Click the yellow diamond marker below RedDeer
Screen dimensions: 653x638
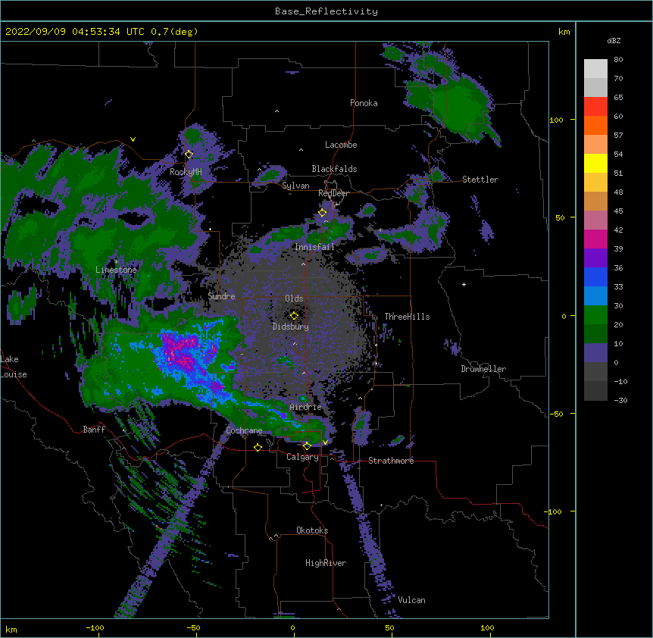point(322,213)
